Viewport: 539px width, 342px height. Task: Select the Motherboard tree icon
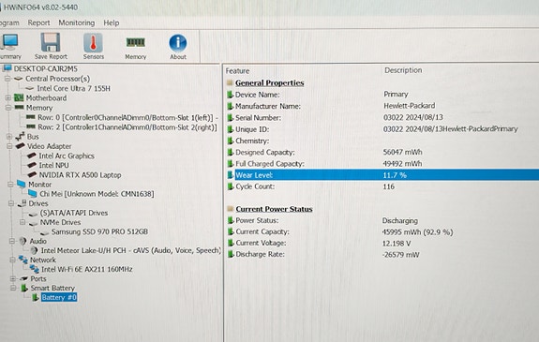pos(18,98)
